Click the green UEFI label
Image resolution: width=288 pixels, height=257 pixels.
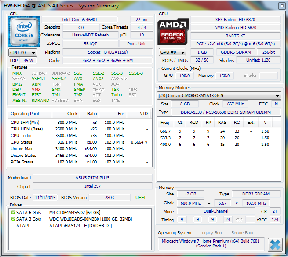[140, 198]
